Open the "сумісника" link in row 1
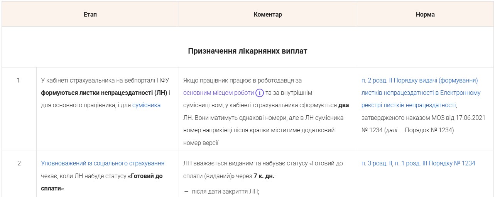 point(146,105)
